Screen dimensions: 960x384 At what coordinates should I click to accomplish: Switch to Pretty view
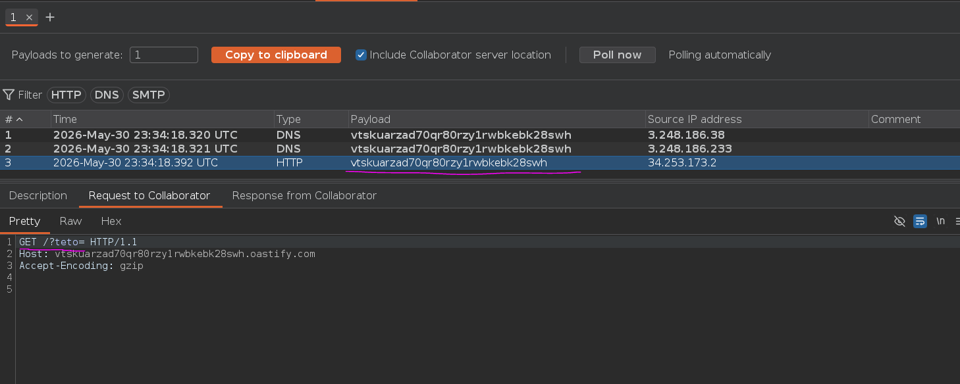(x=24, y=221)
